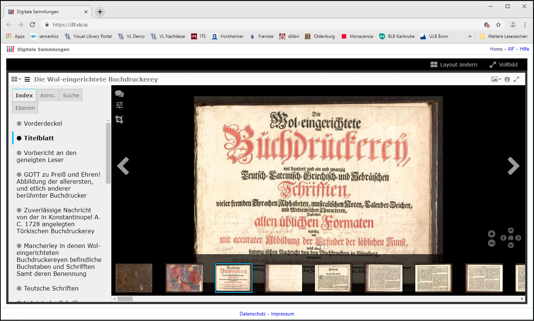Open the image adjustment sliders icon
This screenshot has width=534, height=321.
(119, 105)
